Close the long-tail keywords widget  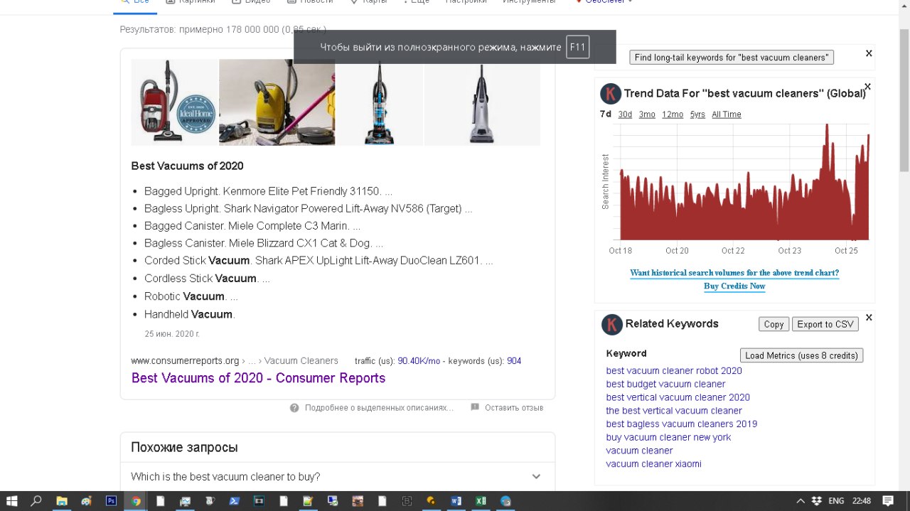(869, 53)
